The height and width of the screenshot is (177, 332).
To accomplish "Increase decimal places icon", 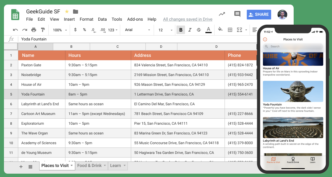I will pos(103,30).
